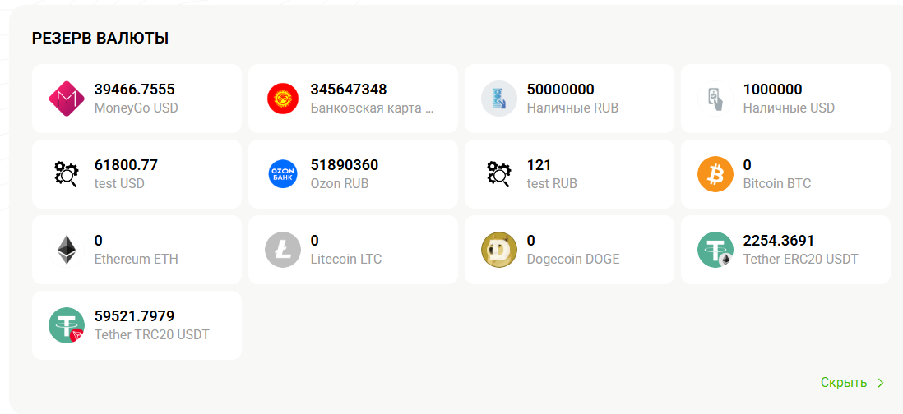903x414 pixels.
Task: Click the Dogecoin coin icon
Action: pos(499,250)
